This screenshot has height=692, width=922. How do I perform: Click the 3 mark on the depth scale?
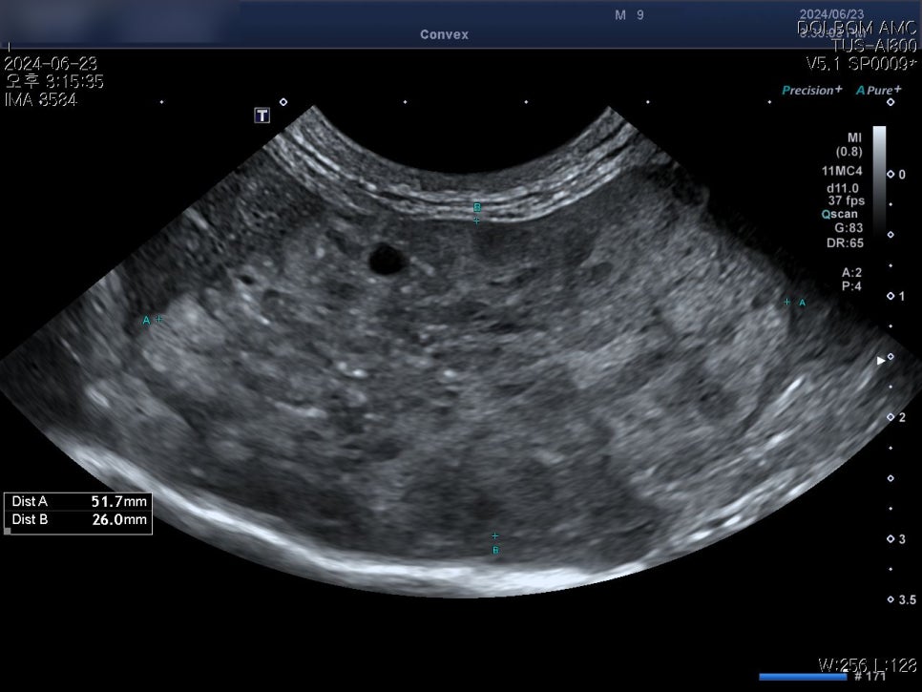pyautogui.click(x=901, y=539)
